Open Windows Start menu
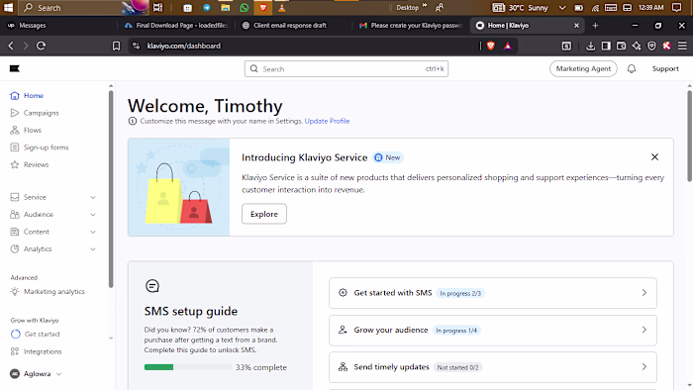The width and height of the screenshot is (693, 390). pos(8,8)
